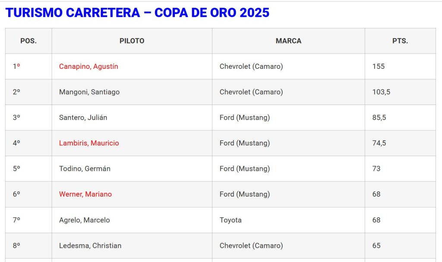Viewport: 442px width, 262px height.
Task: Click the 74,5 points cell
Action: click(x=379, y=143)
